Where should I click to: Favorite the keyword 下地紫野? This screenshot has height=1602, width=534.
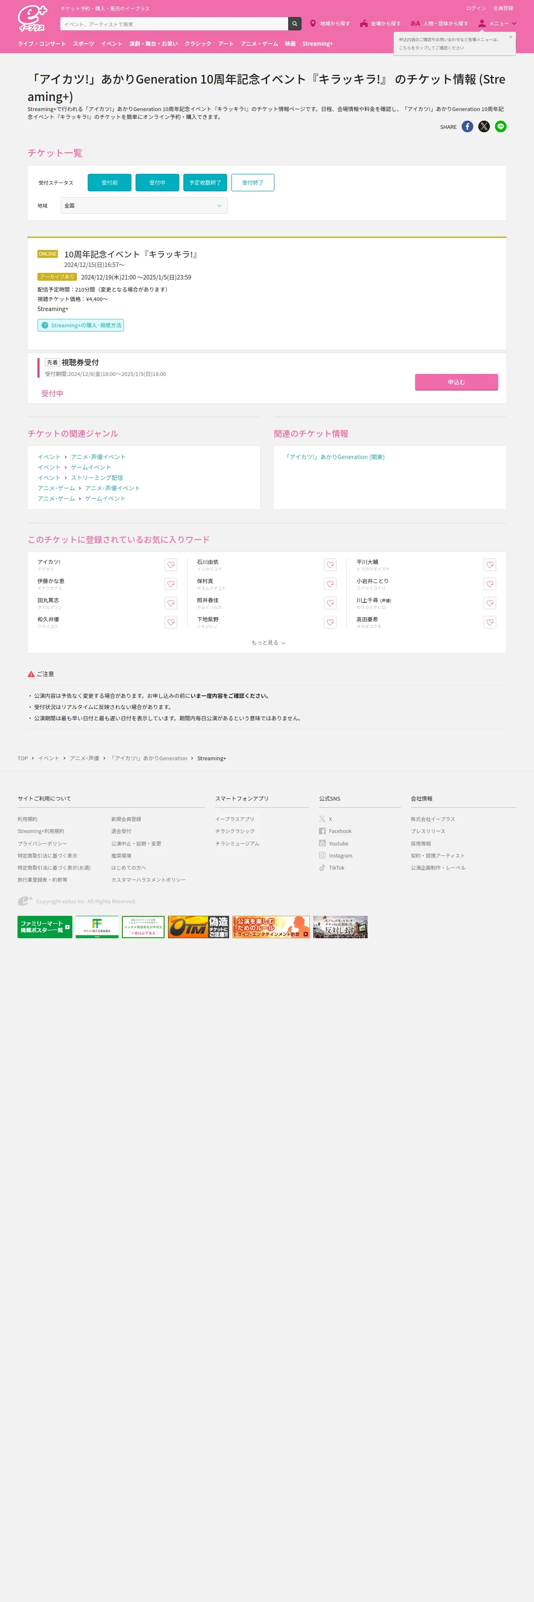pos(330,623)
